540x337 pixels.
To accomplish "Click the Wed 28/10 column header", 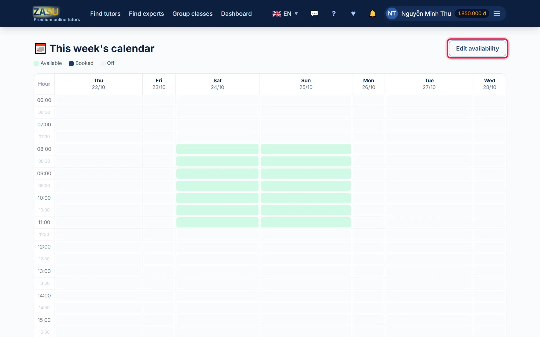I will (489, 84).
